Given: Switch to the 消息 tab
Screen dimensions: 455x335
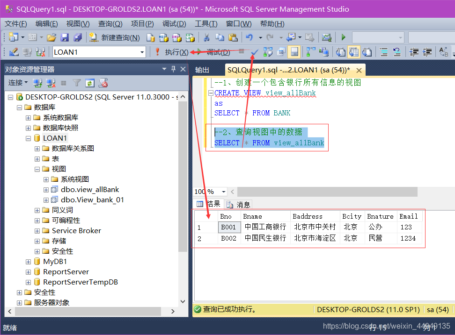Looking at the screenshot, I should click(239, 205).
